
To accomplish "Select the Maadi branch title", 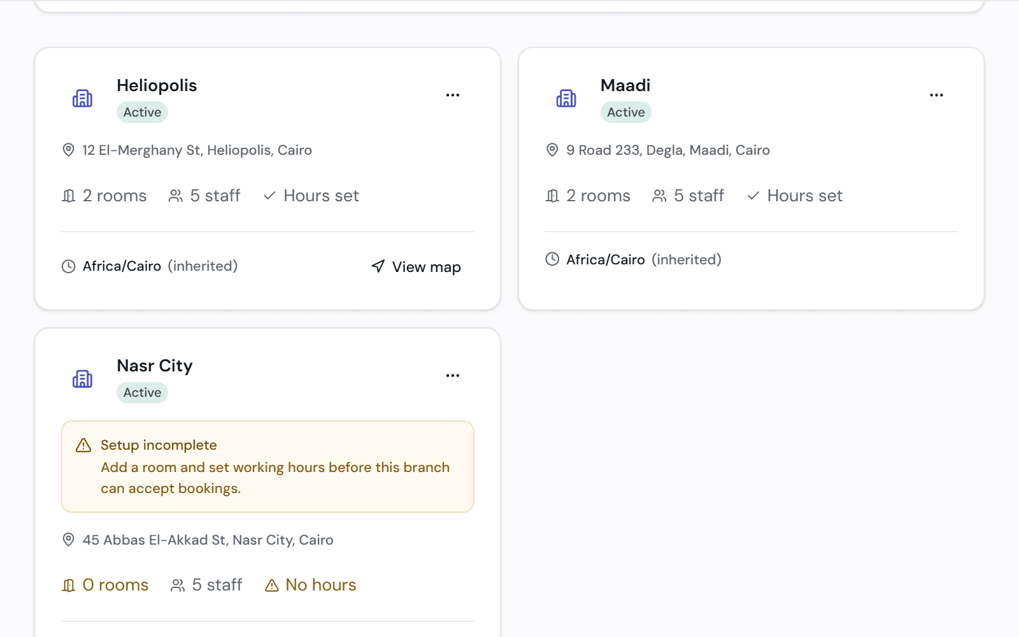I will pyautogui.click(x=625, y=85).
